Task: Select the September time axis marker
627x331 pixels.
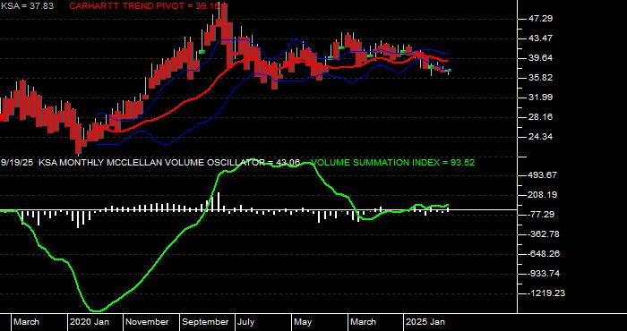Action: click(x=205, y=322)
